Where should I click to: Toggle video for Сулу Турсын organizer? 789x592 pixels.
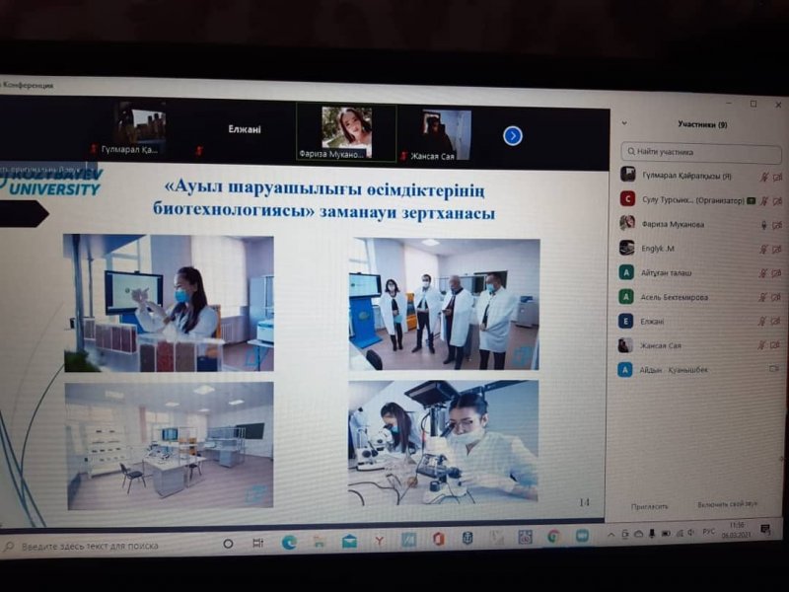776,200
